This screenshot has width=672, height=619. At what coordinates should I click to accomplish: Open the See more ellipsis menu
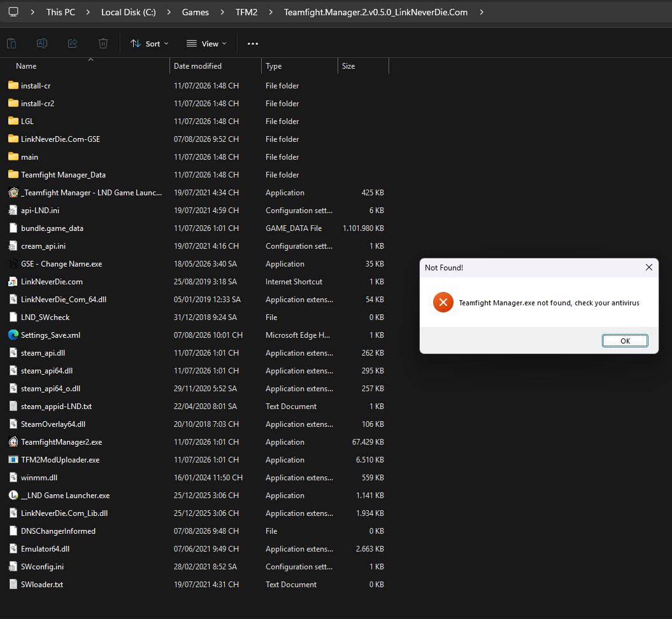[253, 44]
